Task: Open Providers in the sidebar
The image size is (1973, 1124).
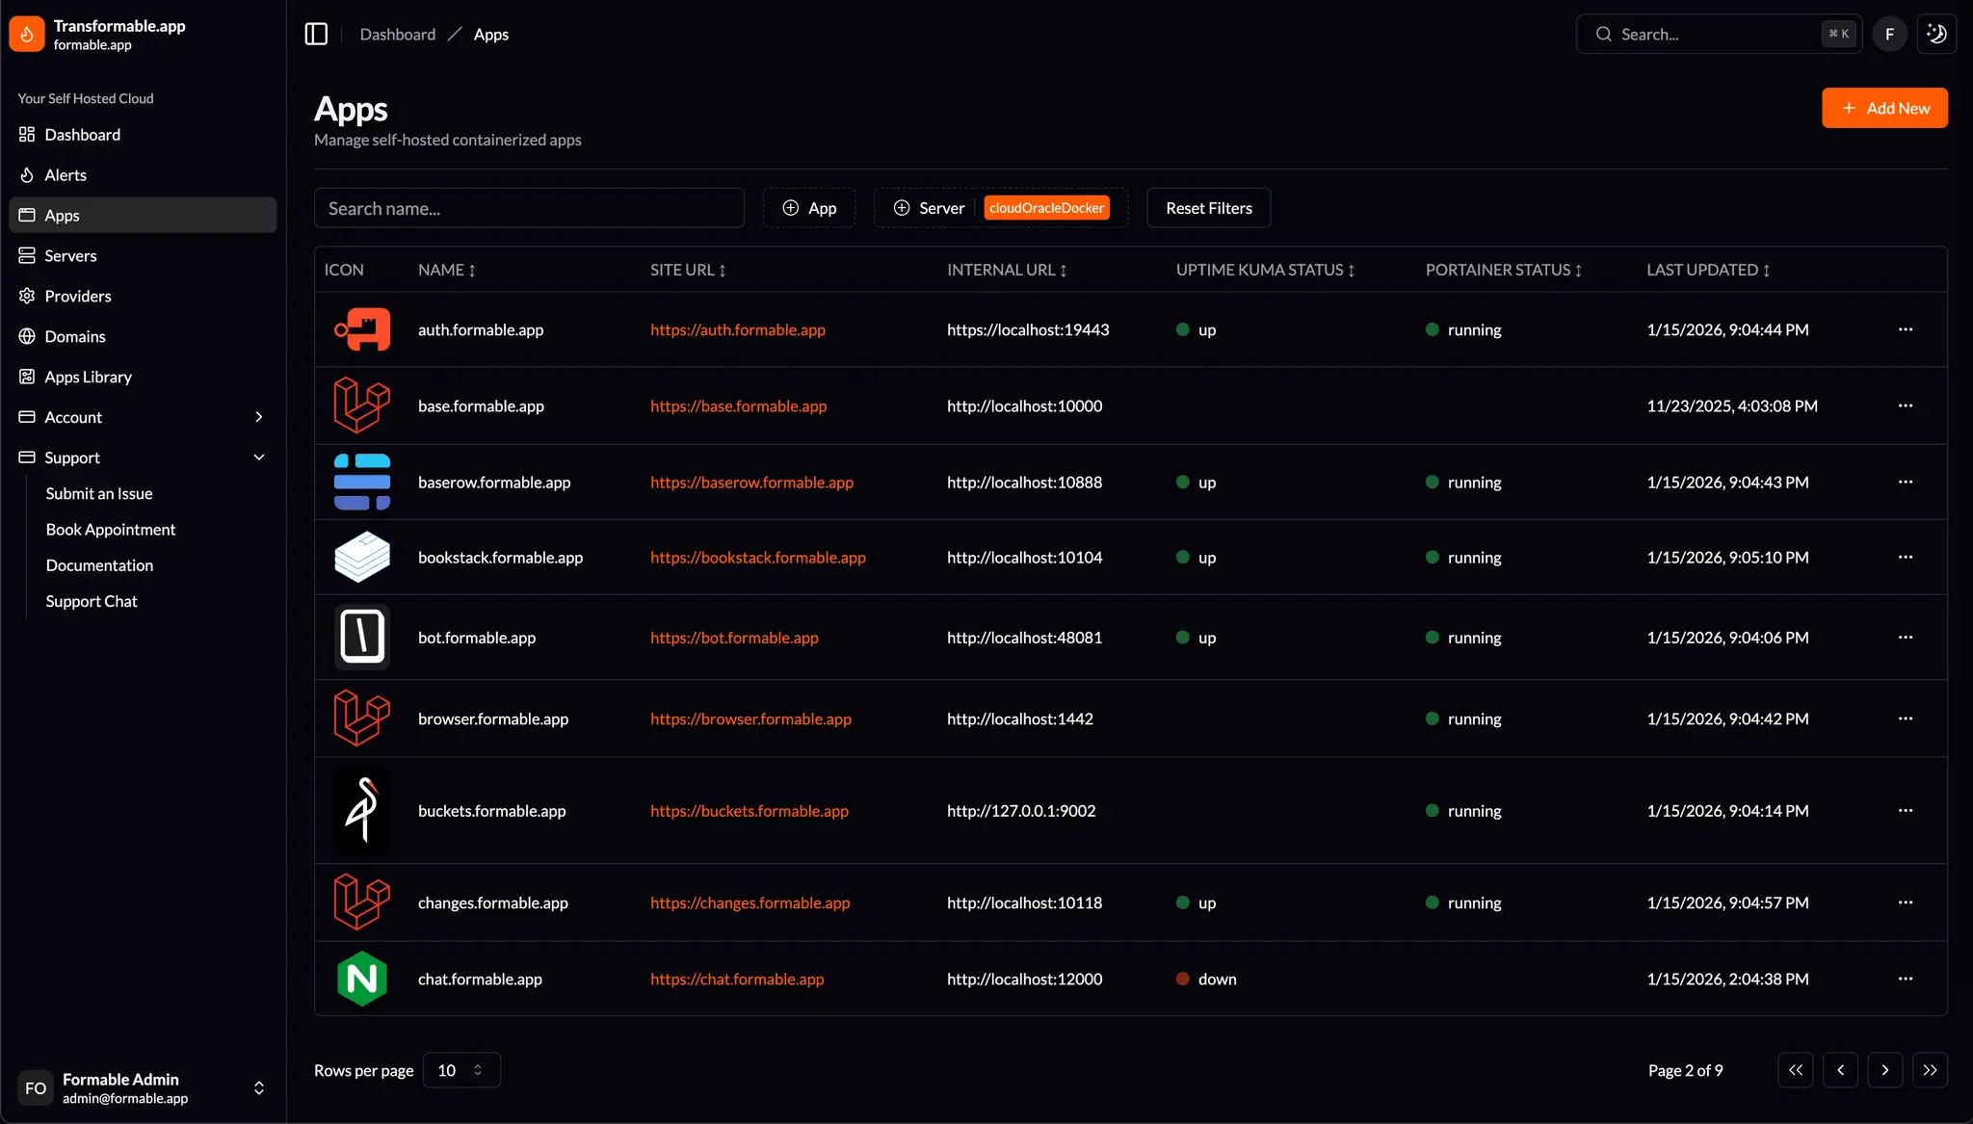Action: pos(143,297)
